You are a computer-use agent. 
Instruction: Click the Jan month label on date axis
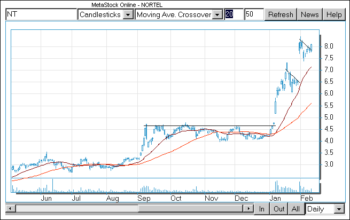point(275,198)
